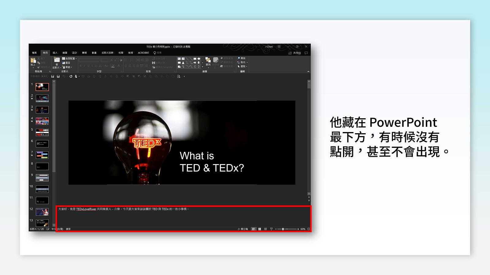Click in the speaker notes text area
The image size is (490, 275).
183,217
